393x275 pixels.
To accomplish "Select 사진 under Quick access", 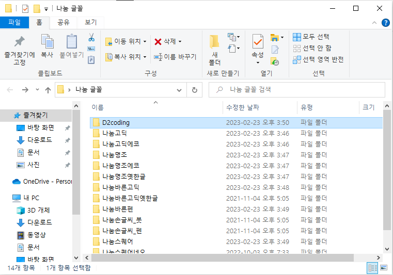I will click(28, 165).
